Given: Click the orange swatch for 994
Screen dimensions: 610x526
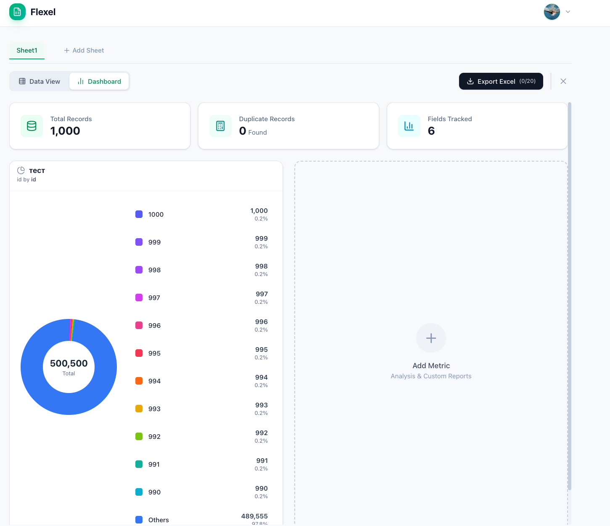Looking at the screenshot, I should click(139, 381).
